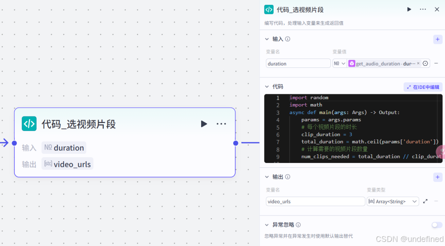Remove the duration input row with minus icon
Screen dimensions: 445x246
[436, 63]
